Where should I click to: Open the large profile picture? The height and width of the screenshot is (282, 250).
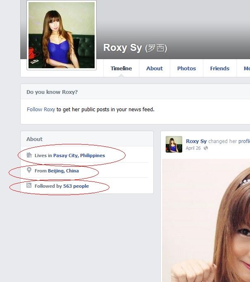[x=62, y=36]
